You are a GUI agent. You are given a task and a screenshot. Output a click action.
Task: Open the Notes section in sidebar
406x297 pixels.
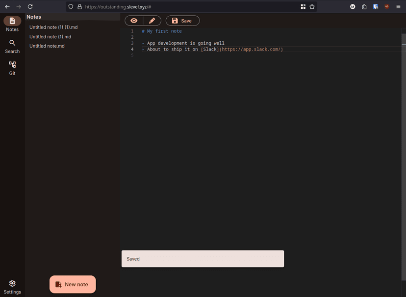click(x=12, y=24)
